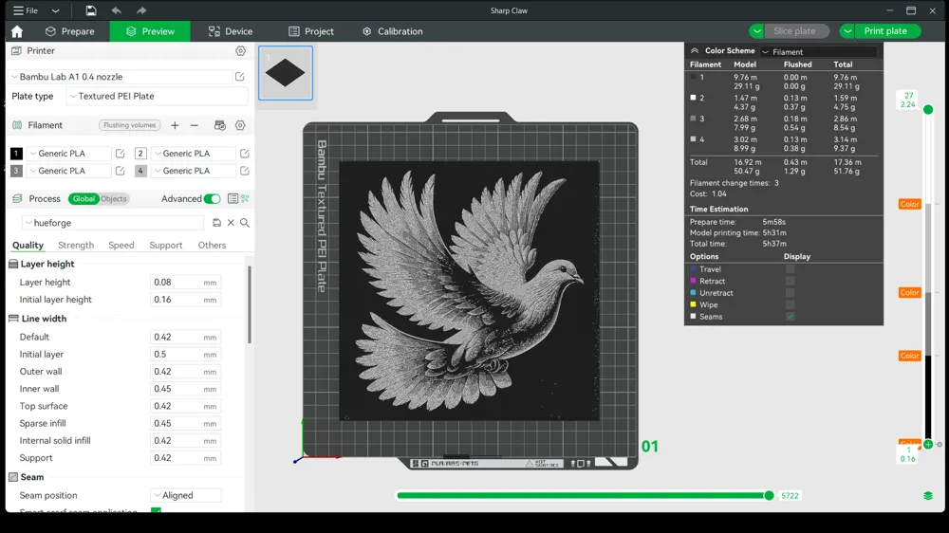Switch to the Prepare tab
The width and height of the screenshot is (949, 533).
coord(69,31)
